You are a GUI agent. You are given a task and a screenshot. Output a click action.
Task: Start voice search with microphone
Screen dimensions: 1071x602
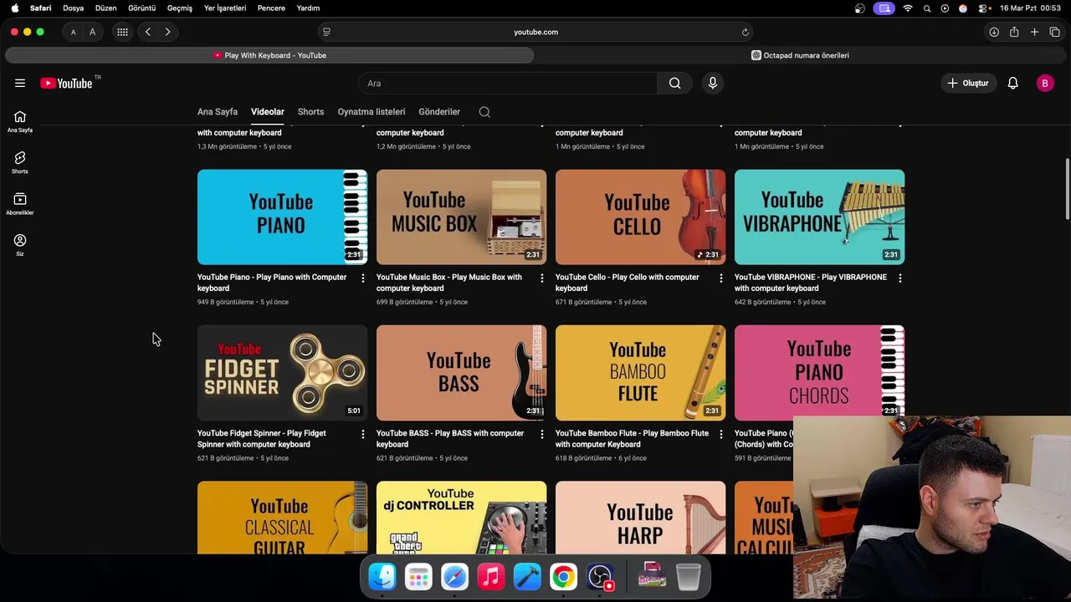(713, 83)
